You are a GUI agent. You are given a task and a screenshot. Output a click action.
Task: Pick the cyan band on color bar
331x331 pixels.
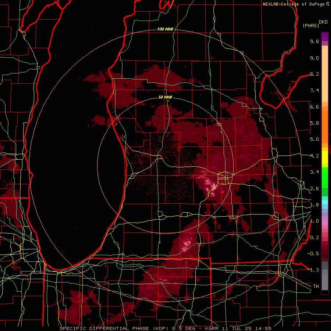325,202
